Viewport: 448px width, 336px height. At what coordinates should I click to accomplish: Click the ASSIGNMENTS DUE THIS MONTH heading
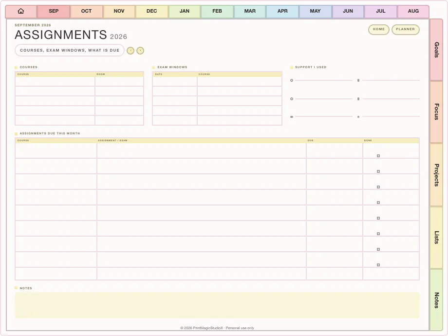(x=50, y=133)
